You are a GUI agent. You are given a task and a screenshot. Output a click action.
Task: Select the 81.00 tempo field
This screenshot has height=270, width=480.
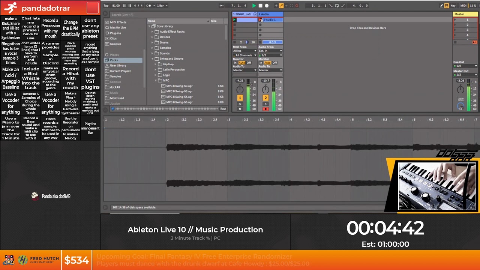[x=116, y=6]
